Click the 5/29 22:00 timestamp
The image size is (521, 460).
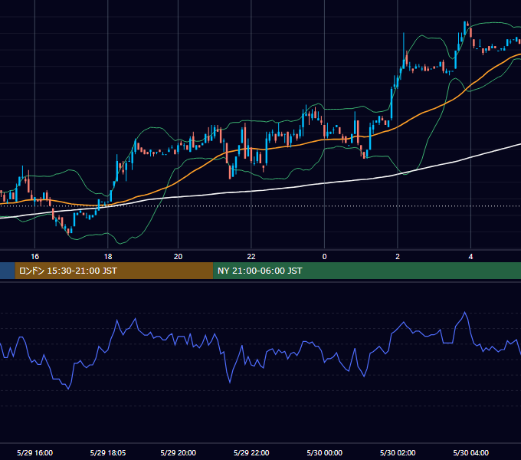point(251,452)
